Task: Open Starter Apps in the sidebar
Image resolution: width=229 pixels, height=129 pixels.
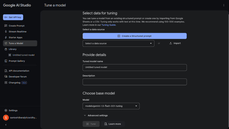Action: point(20,37)
